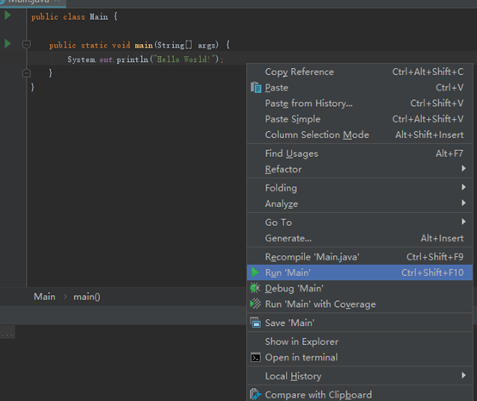477x401 pixels.
Task: Choose Recompile 'Main.java'
Action: (x=360, y=257)
